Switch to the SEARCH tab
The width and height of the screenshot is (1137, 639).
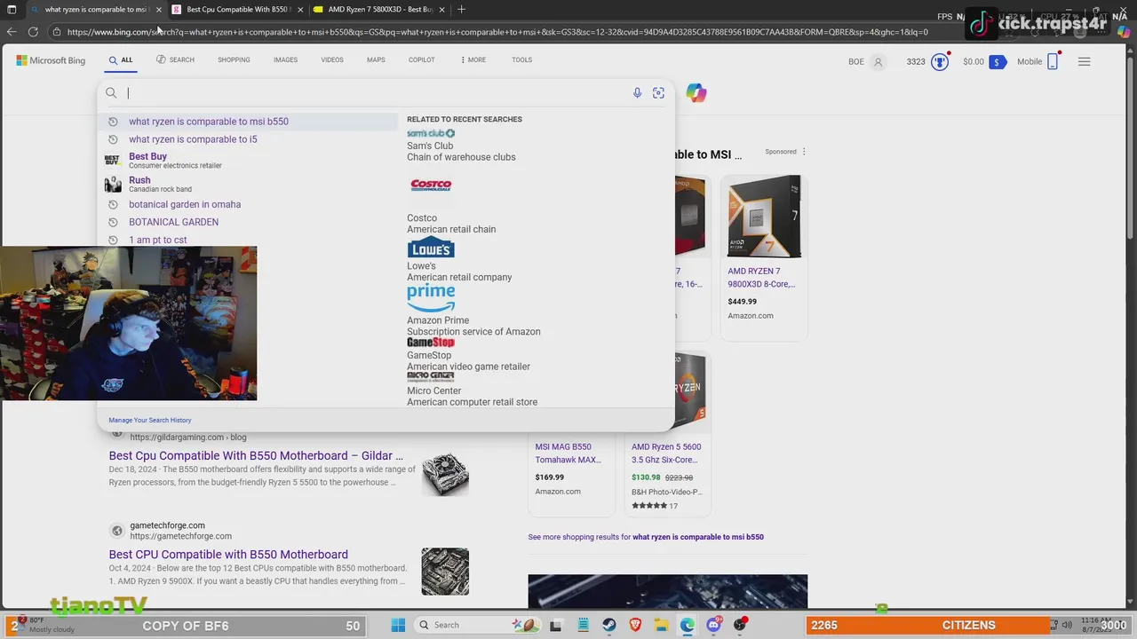(175, 60)
